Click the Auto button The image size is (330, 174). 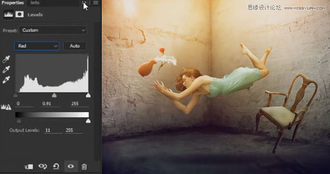pyautogui.click(x=75, y=46)
